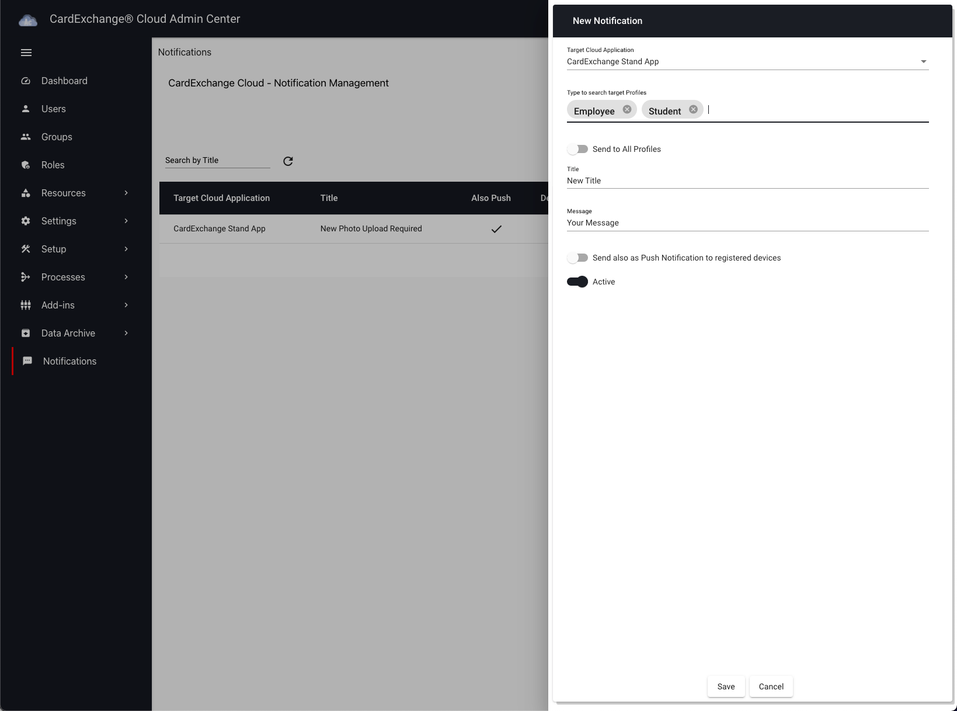Click CardExchange Stand App table cell
957x711 pixels.
220,229
